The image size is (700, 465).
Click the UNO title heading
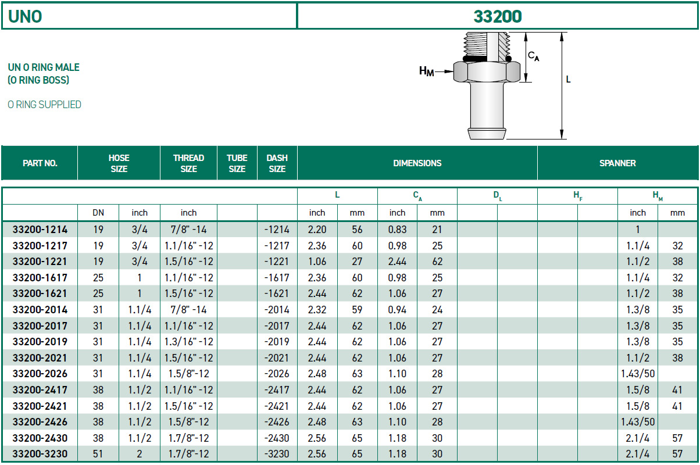click(25, 16)
